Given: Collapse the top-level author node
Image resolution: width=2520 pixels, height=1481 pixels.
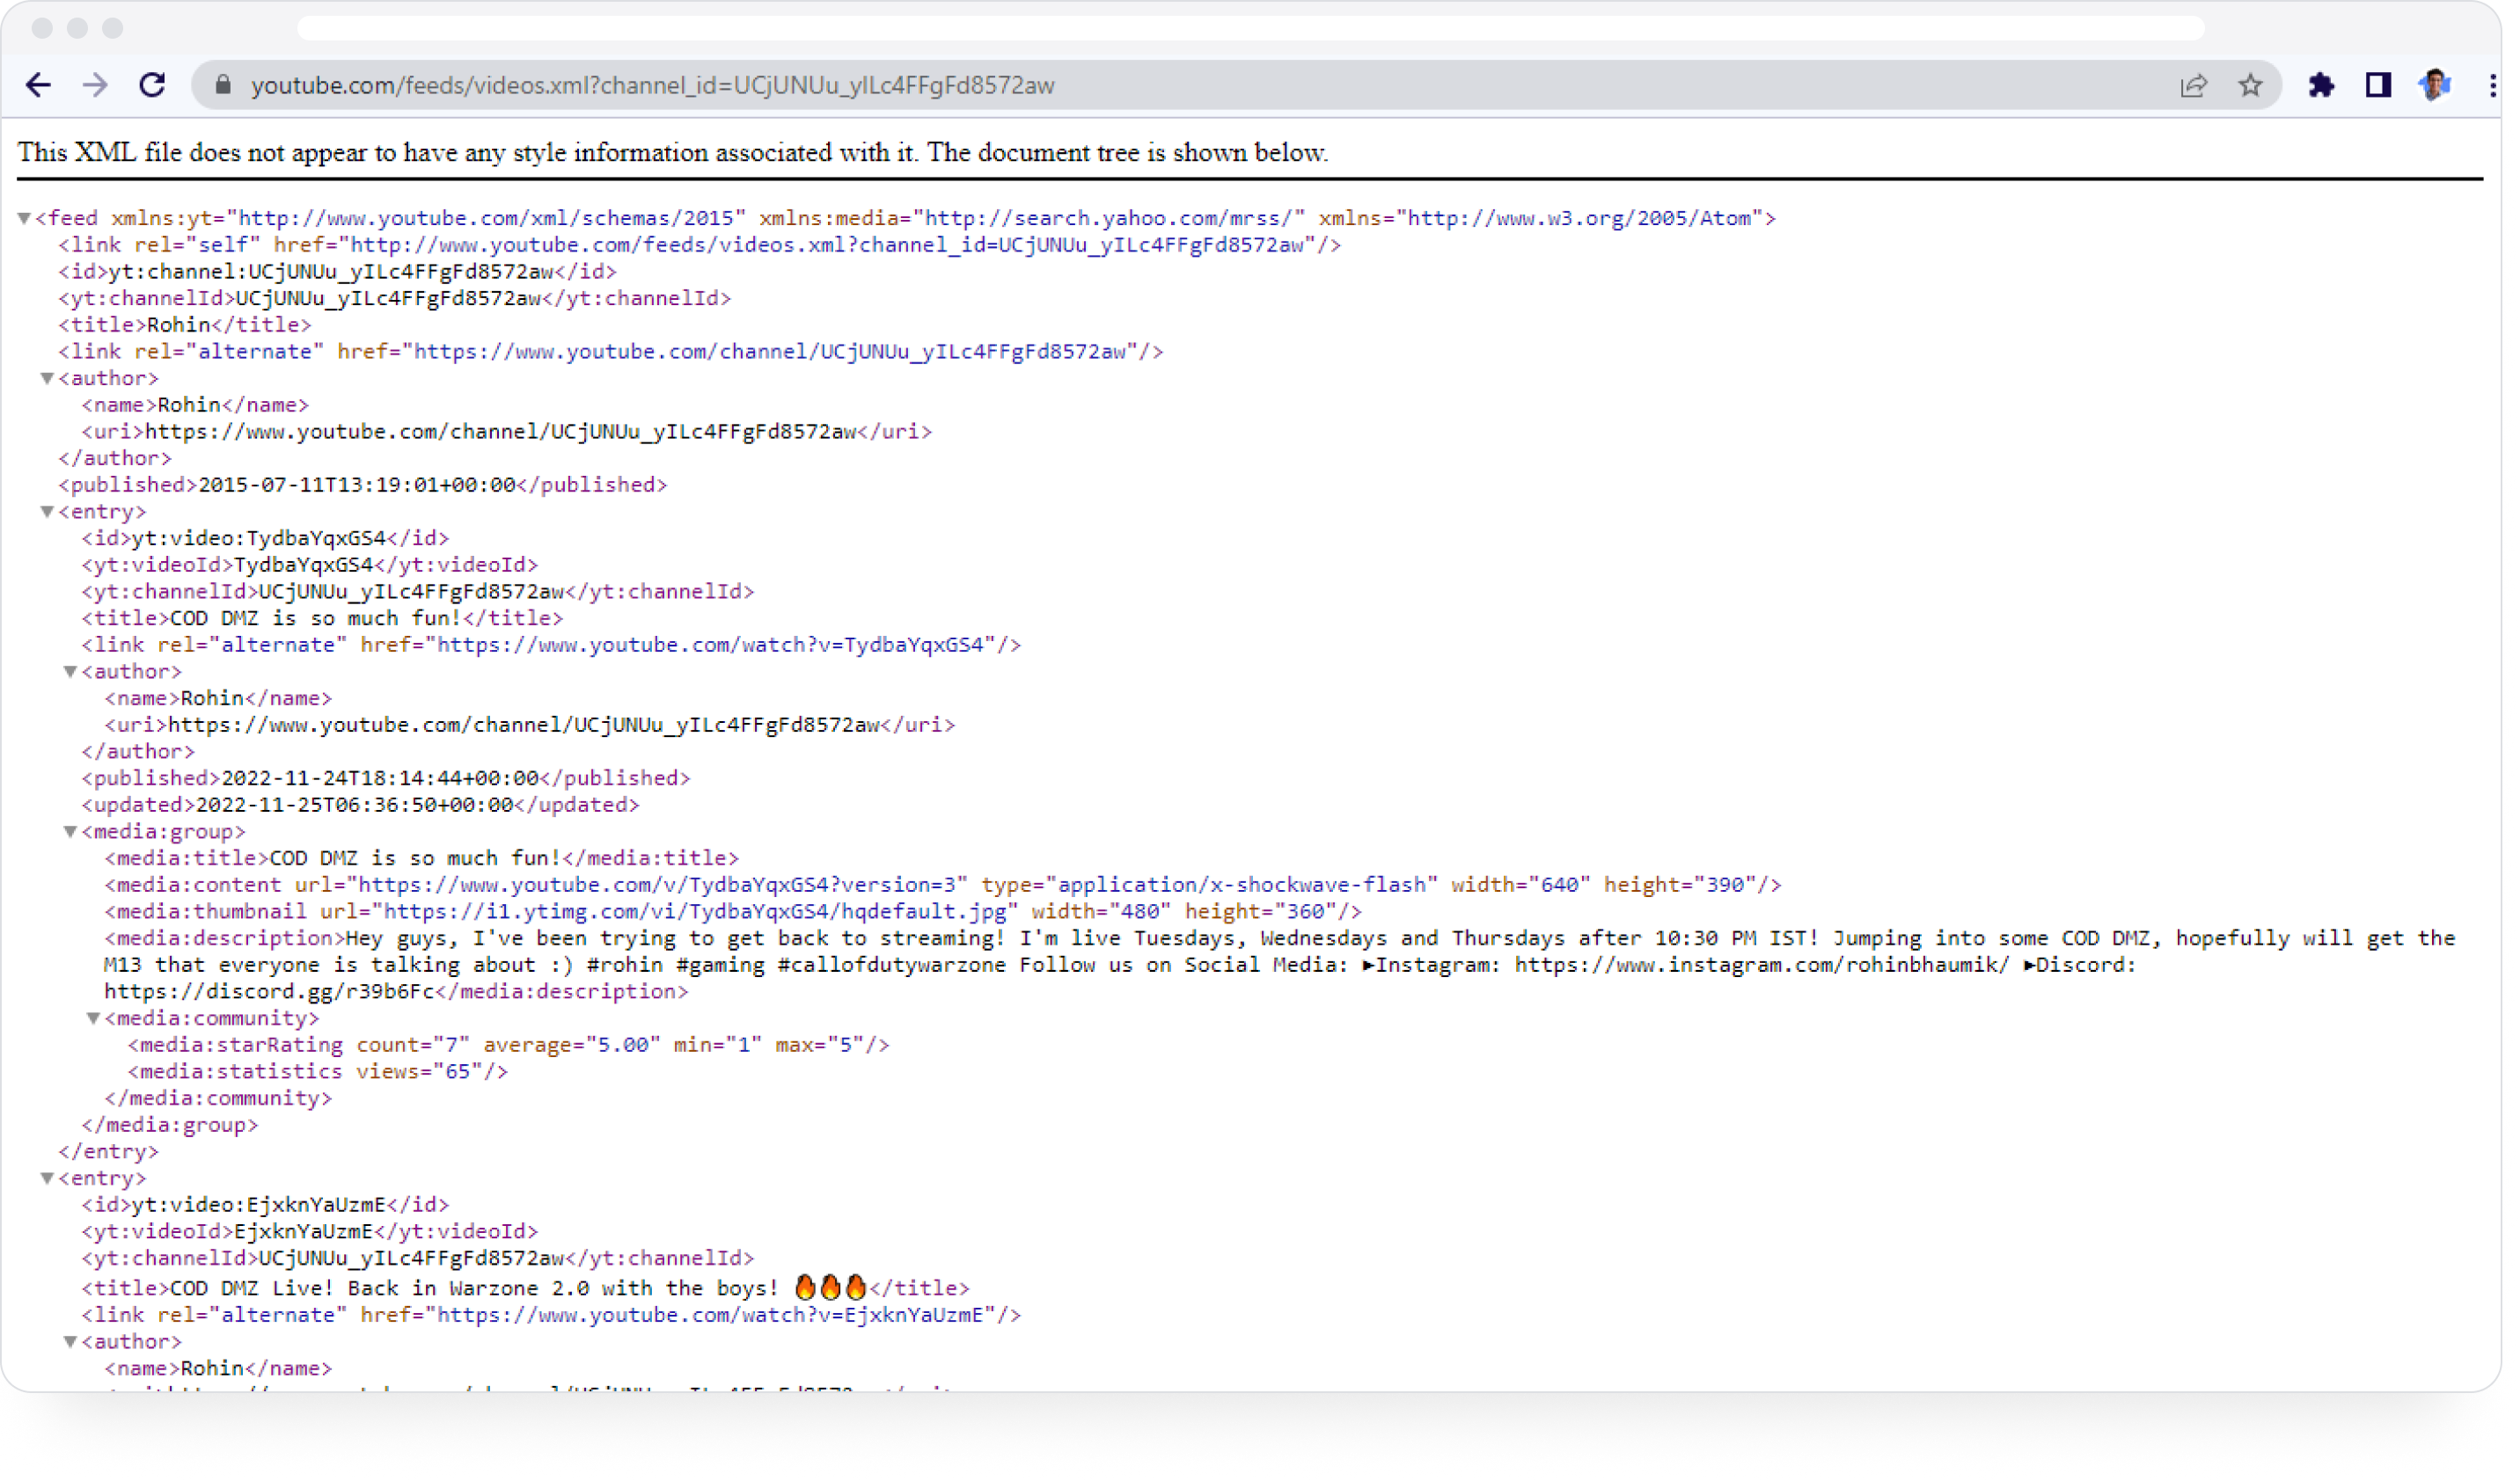Looking at the screenshot, I should pyautogui.click(x=47, y=378).
